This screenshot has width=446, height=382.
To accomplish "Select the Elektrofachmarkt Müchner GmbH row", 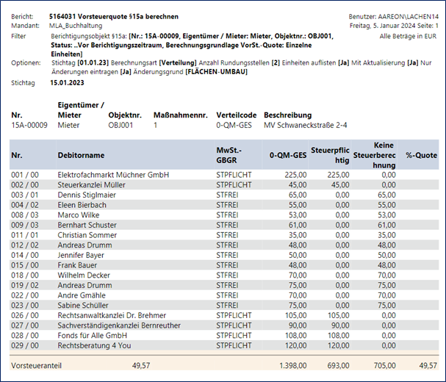I will coord(113,175).
